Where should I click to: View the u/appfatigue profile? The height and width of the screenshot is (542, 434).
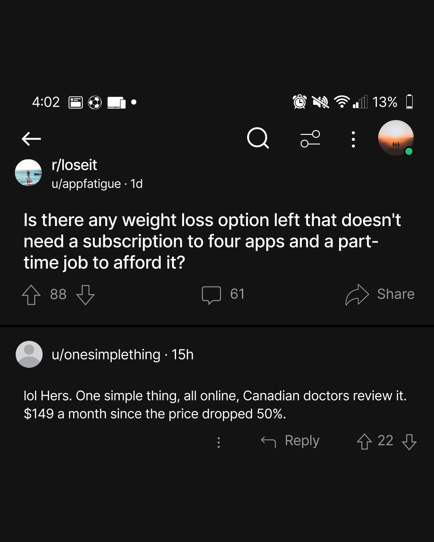(86, 184)
